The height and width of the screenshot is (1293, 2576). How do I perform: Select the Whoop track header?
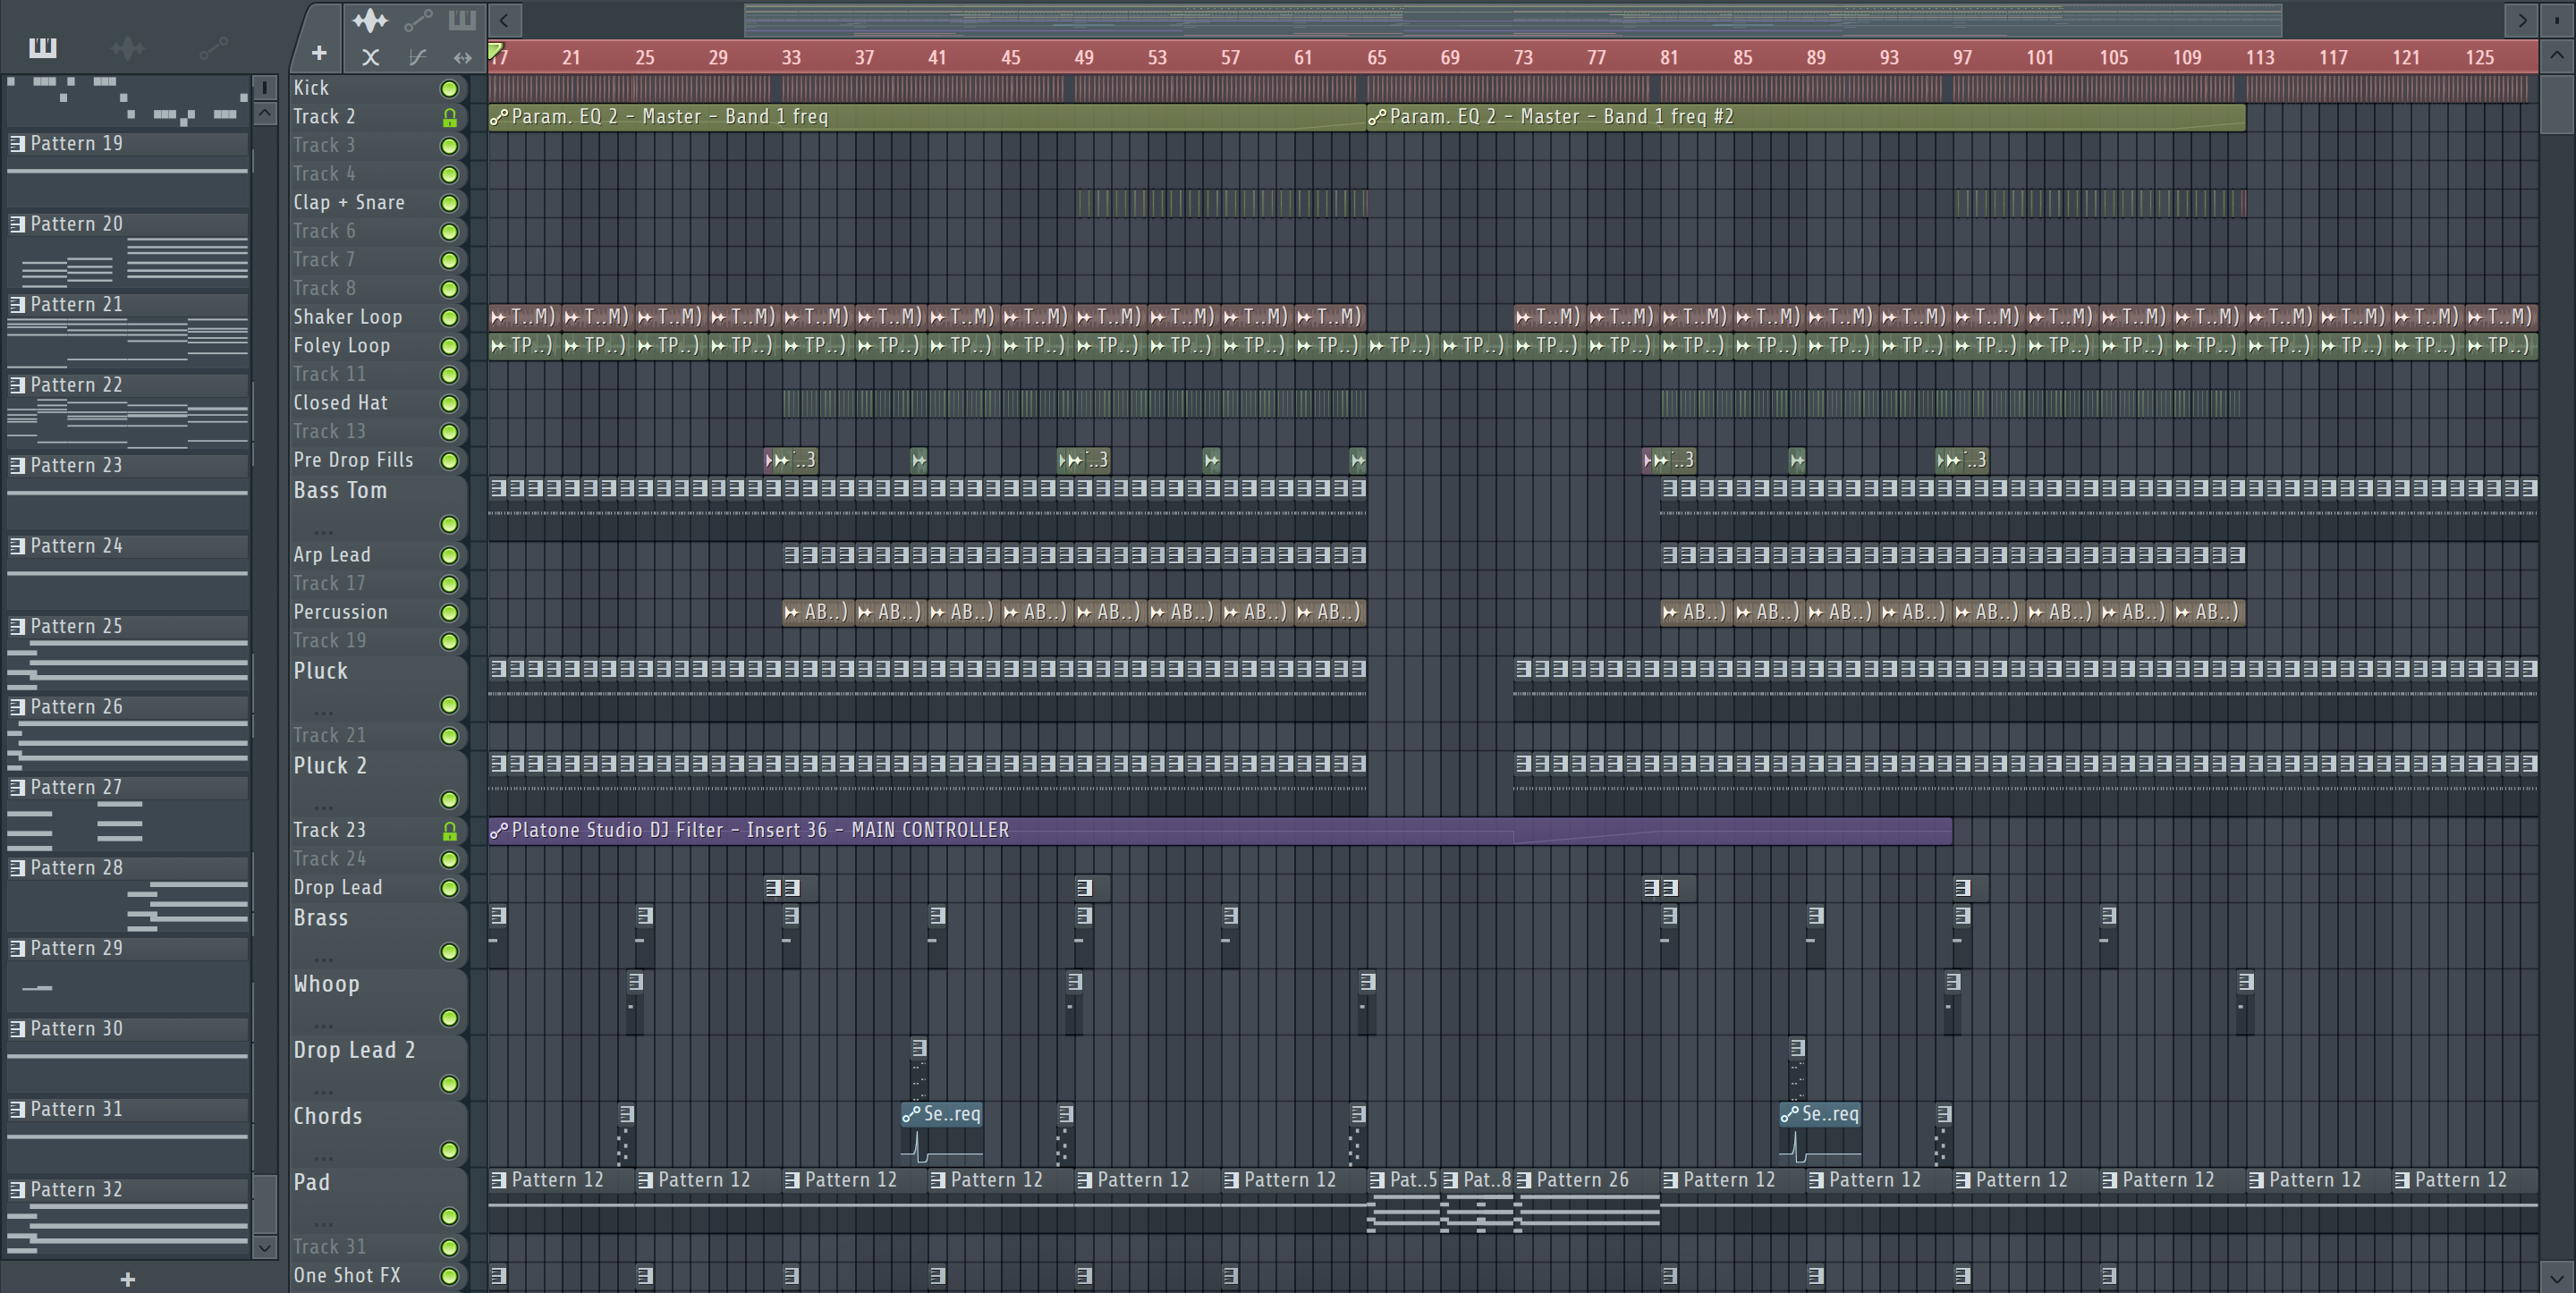378,1002
